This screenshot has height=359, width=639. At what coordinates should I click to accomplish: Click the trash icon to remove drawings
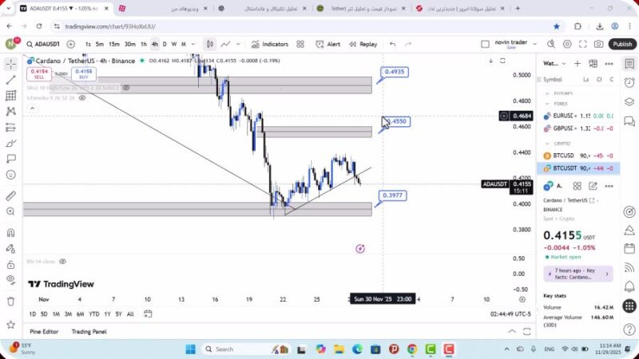click(x=10, y=301)
